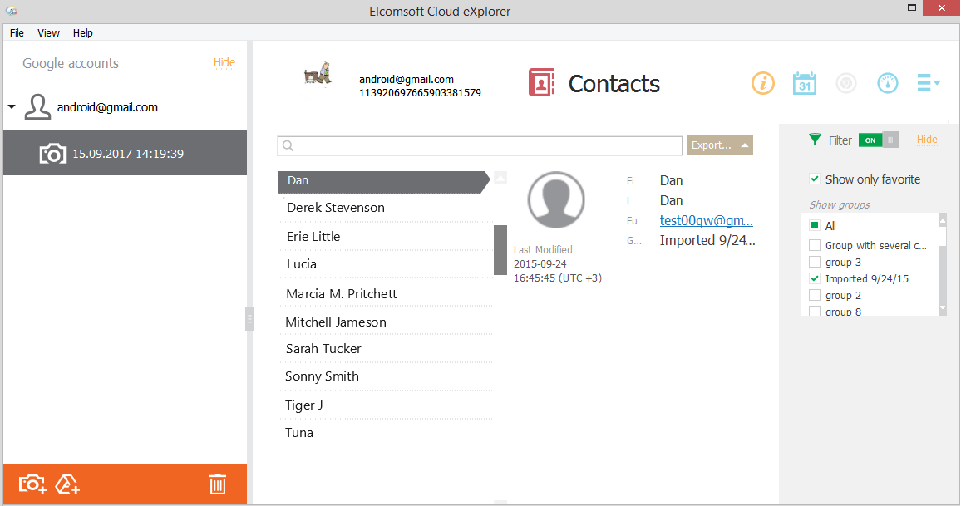961x506 pixels.
Task: Click the contact list scroll-up arrow
Action: tap(500, 179)
